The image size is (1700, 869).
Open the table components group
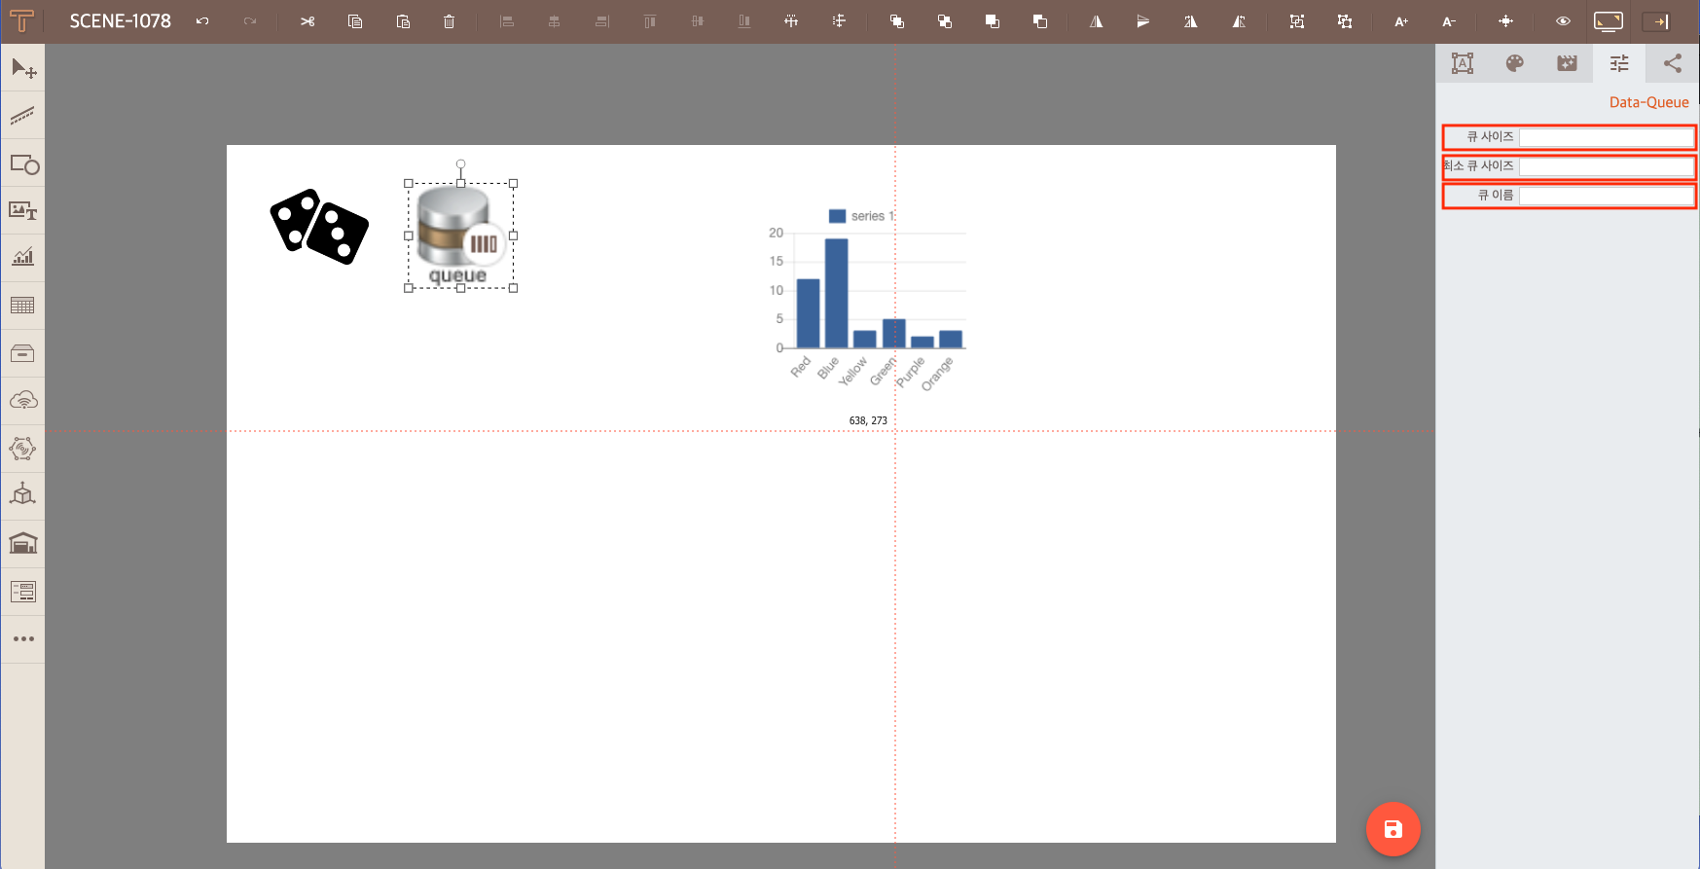23,306
